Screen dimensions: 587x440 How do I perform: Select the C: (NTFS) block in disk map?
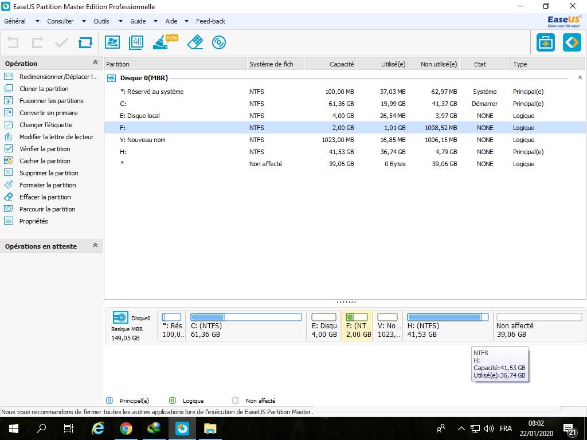pyautogui.click(x=246, y=326)
